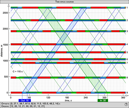129x108 pixels.
Task: Click the 500 distance axis tick label
Action: 6,77
